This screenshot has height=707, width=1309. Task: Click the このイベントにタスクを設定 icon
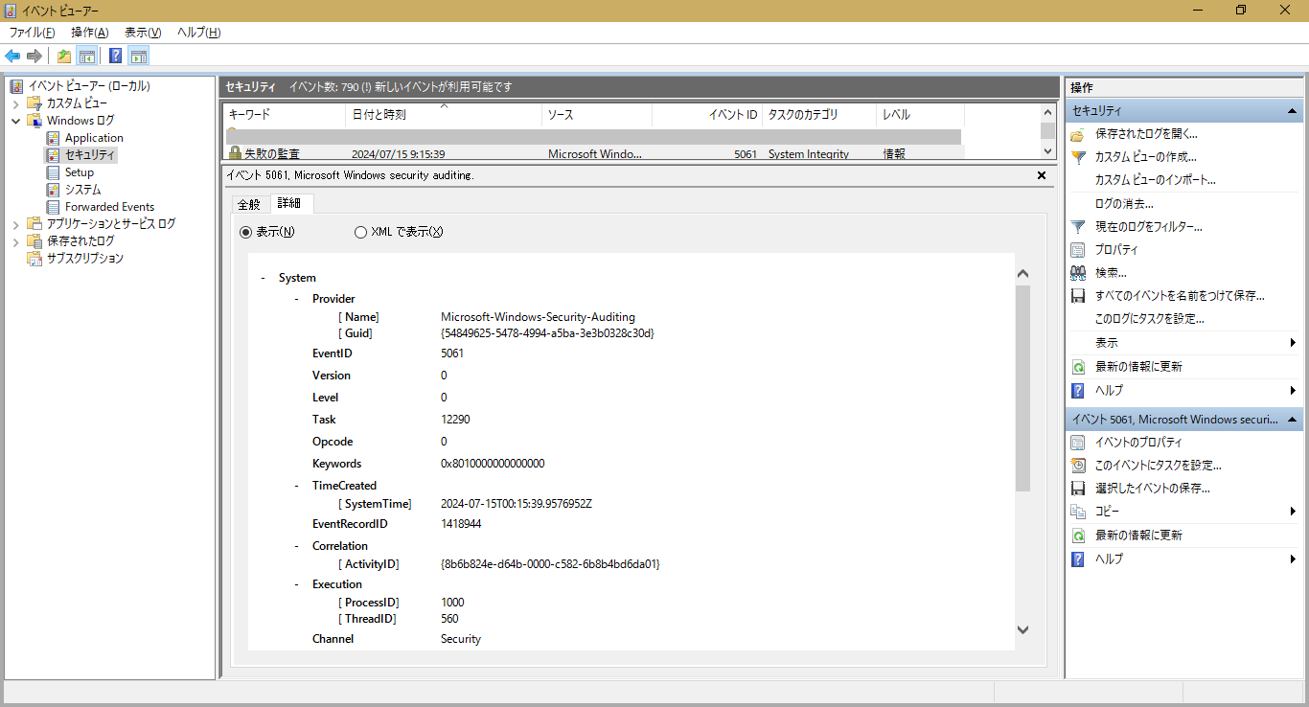[1078, 466]
